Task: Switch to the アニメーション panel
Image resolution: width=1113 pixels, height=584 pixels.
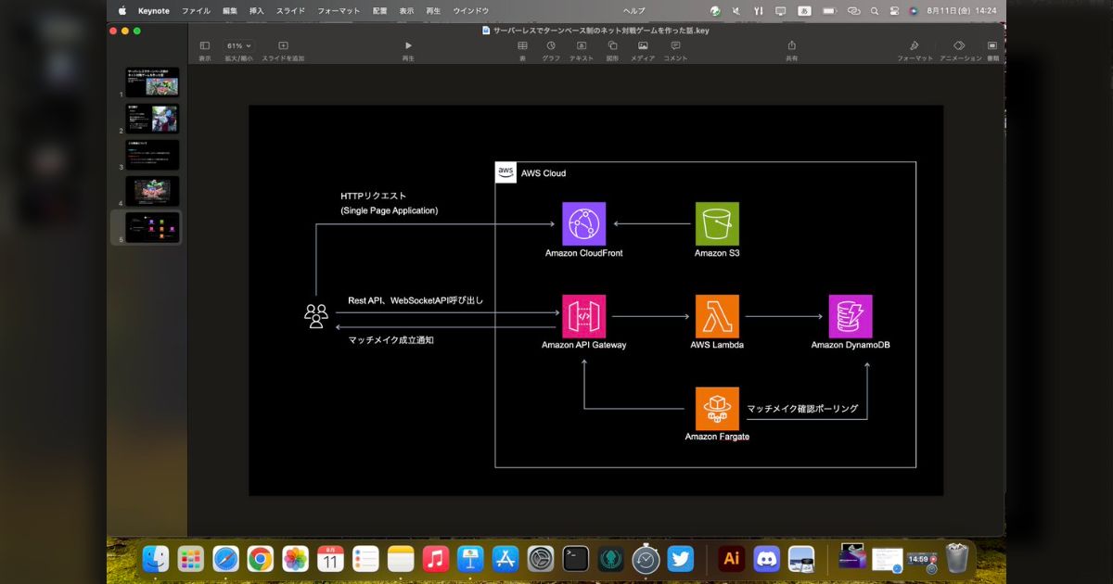Action: [x=959, y=44]
